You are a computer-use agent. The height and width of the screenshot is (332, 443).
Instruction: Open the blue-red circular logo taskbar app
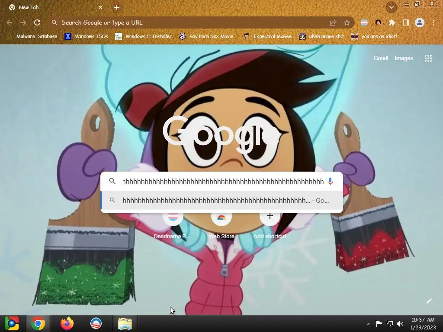[x=96, y=323]
